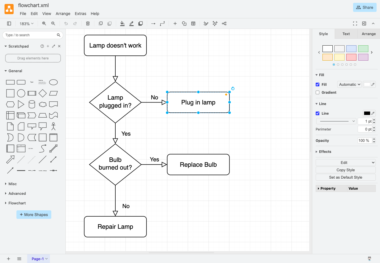This screenshot has width=380, height=263.
Task: Uncheck the Line checkbox
Action: 318,113
